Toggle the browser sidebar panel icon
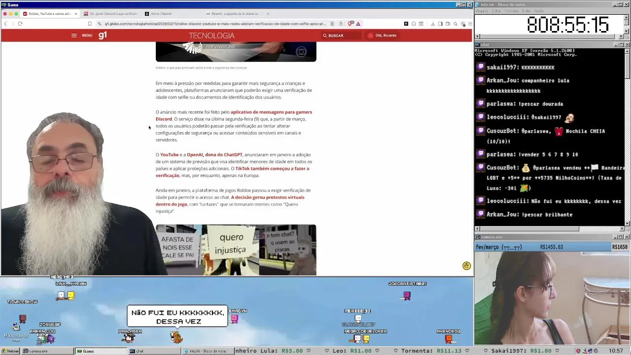 (x=440, y=24)
